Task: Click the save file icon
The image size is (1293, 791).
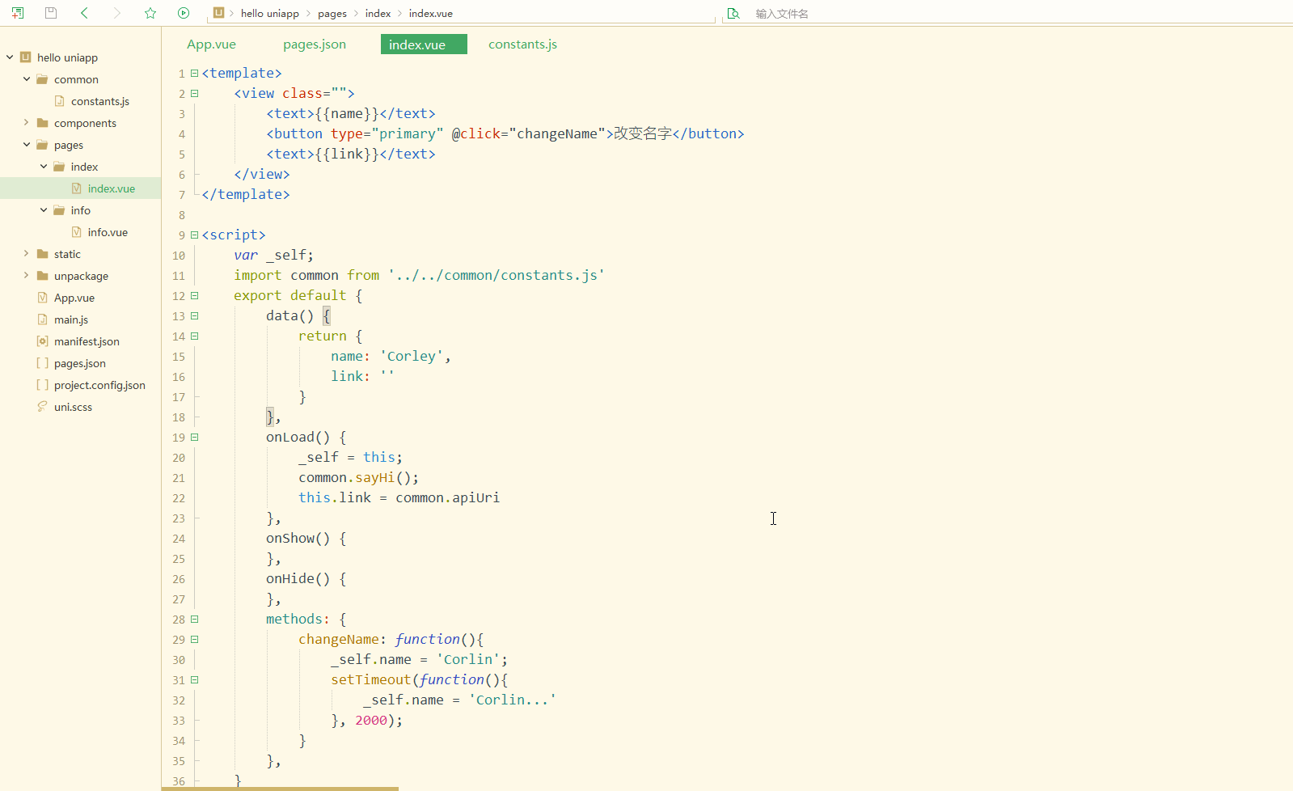Action: [51, 13]
